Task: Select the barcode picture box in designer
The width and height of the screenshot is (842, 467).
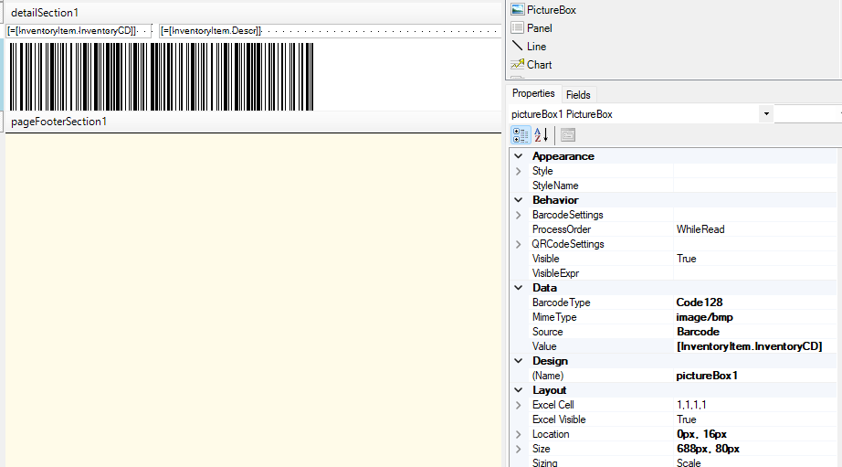Action: pyautogui.click(x=162, y=77)
